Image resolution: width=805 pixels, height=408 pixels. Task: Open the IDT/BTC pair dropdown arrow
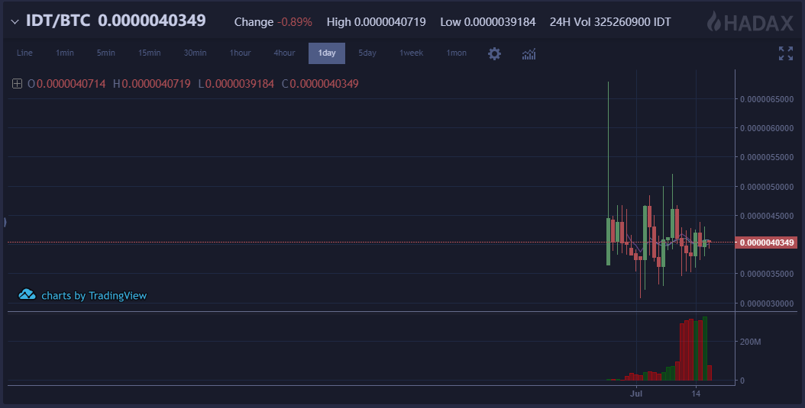click(x=15, y=21)
